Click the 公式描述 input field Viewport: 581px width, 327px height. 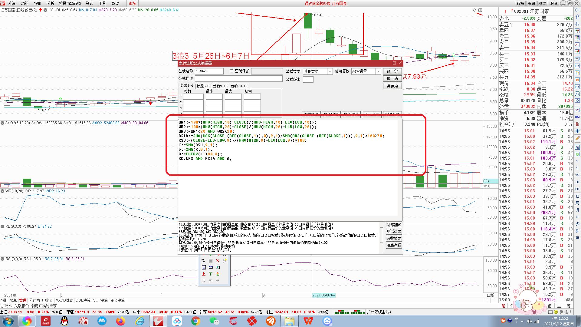pyautogui.click(x=238, y=79)
